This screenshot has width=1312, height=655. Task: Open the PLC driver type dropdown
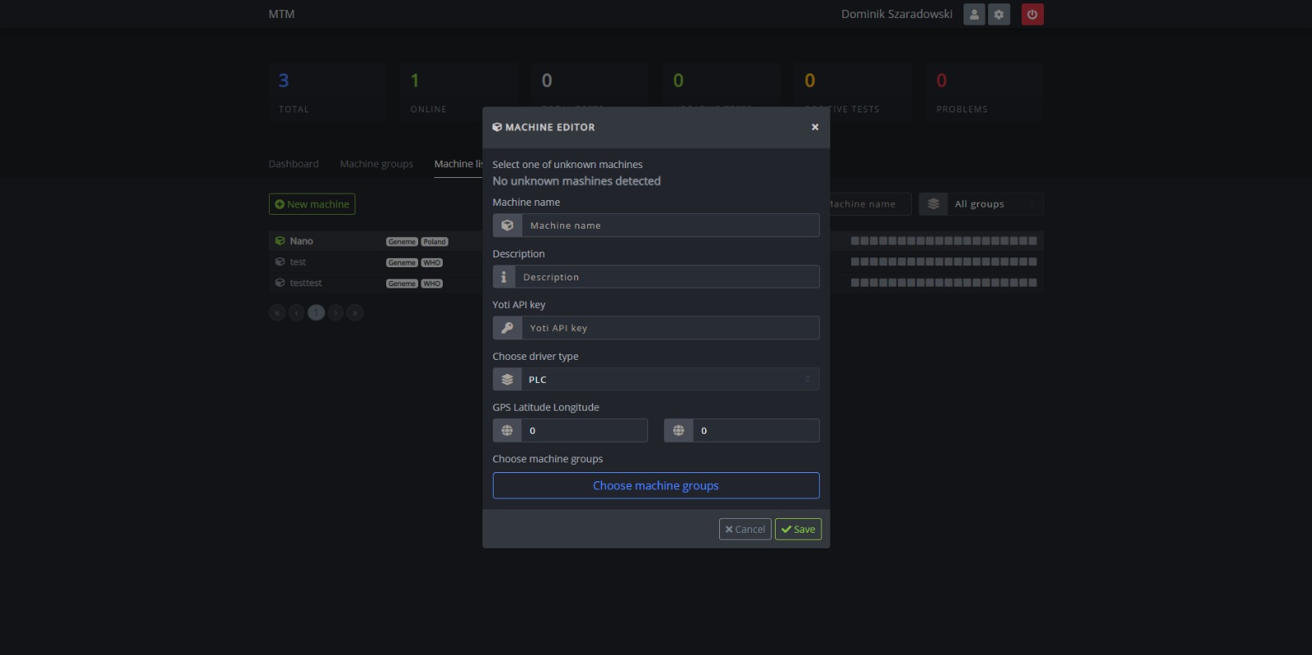669,380
